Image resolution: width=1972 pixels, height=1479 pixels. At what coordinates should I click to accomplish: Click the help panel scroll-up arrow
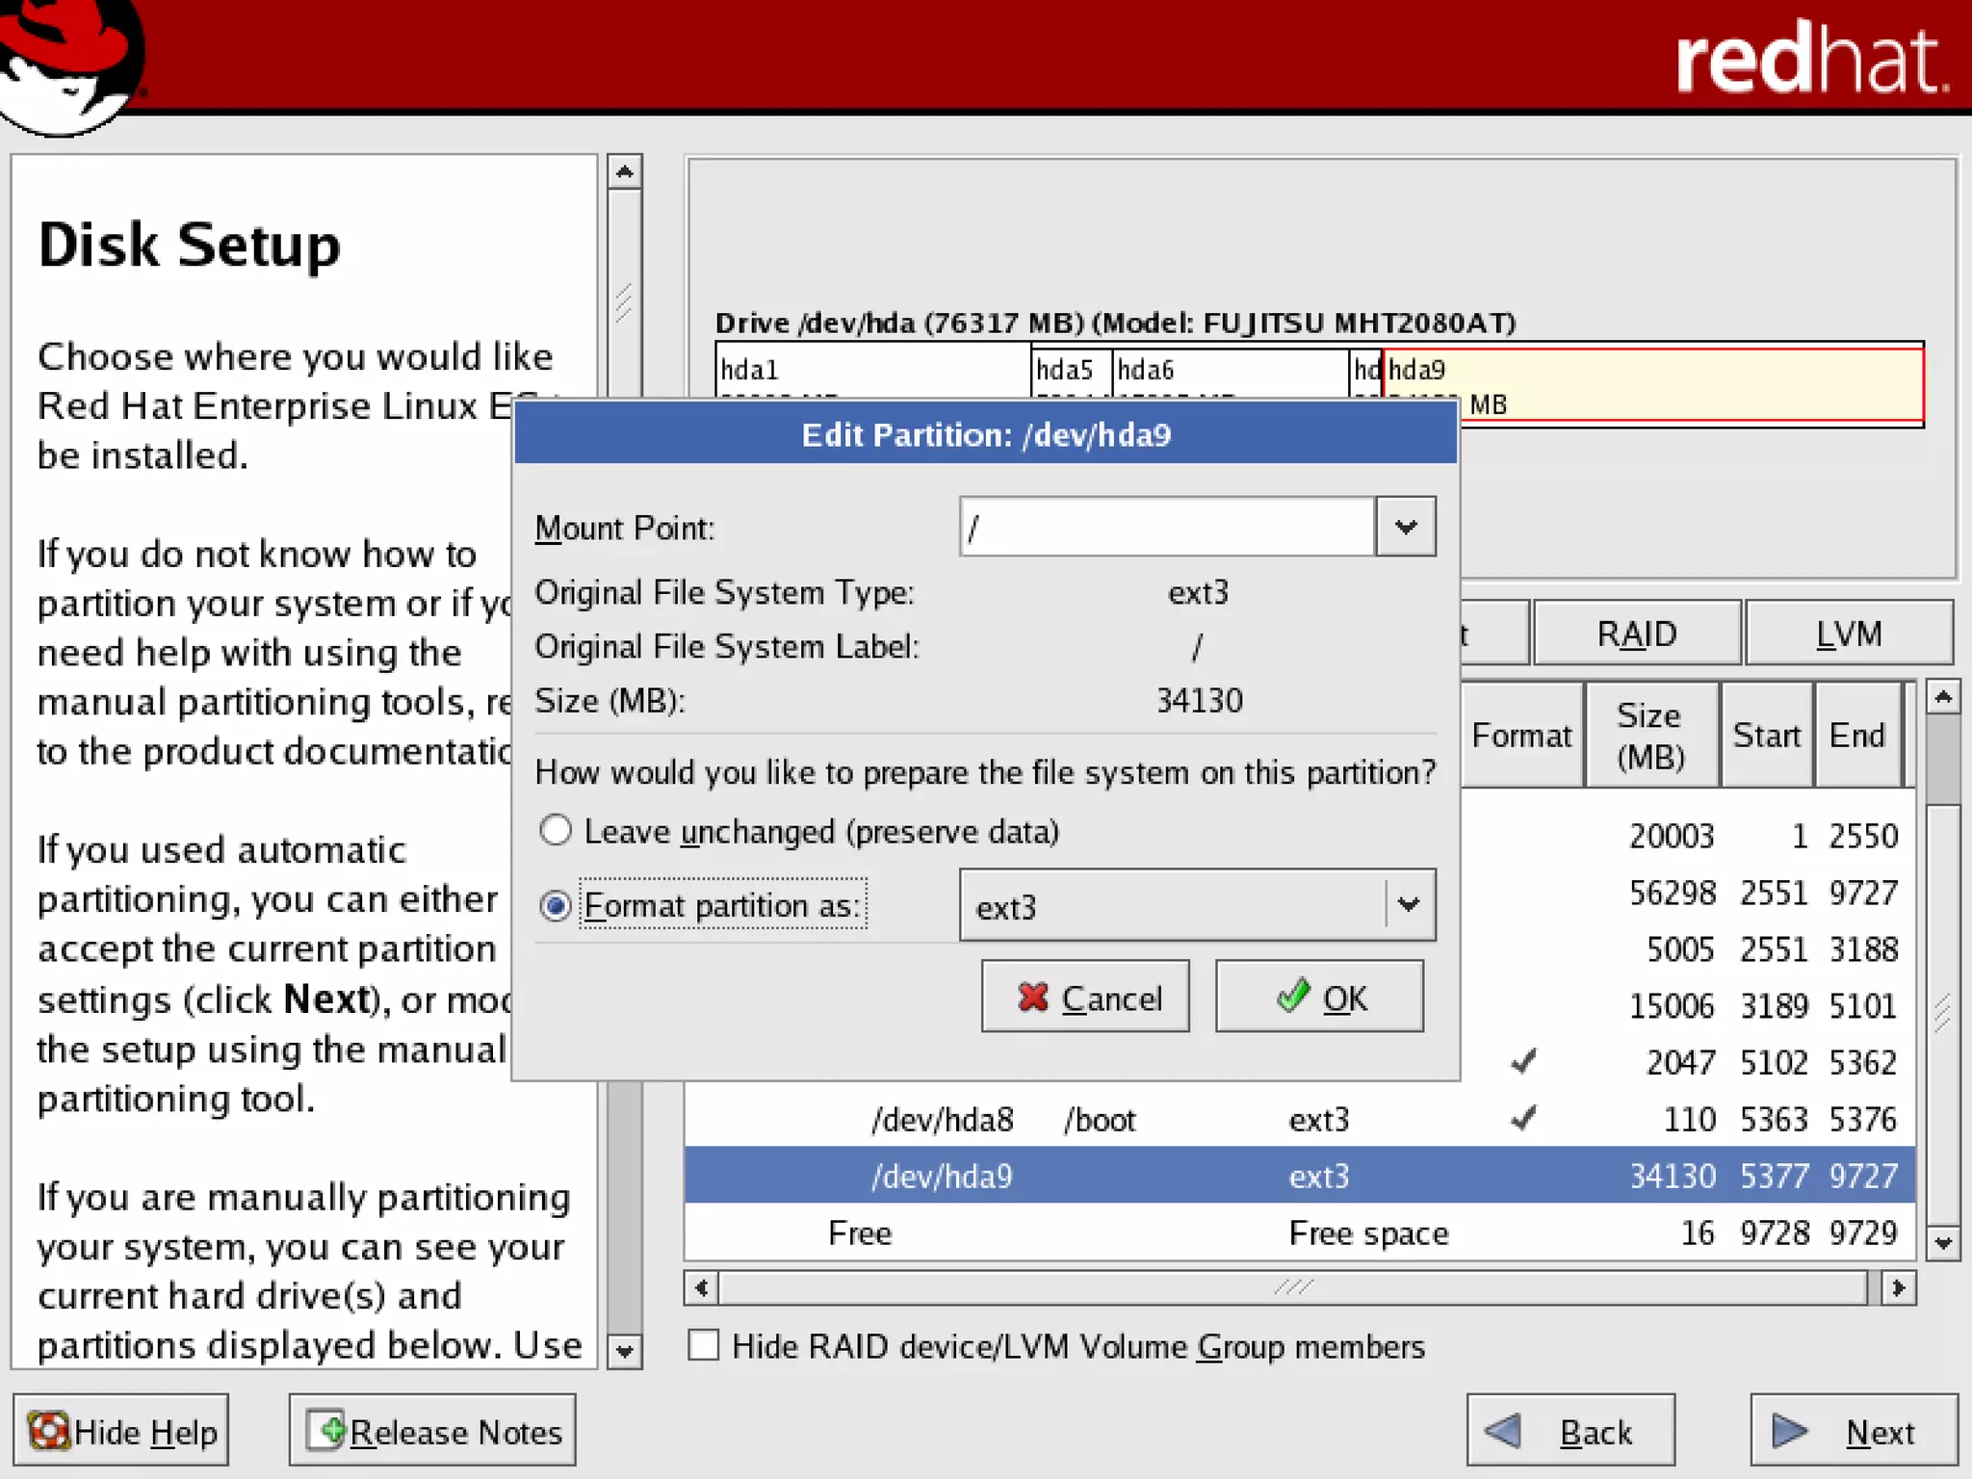tap(624, 172)
